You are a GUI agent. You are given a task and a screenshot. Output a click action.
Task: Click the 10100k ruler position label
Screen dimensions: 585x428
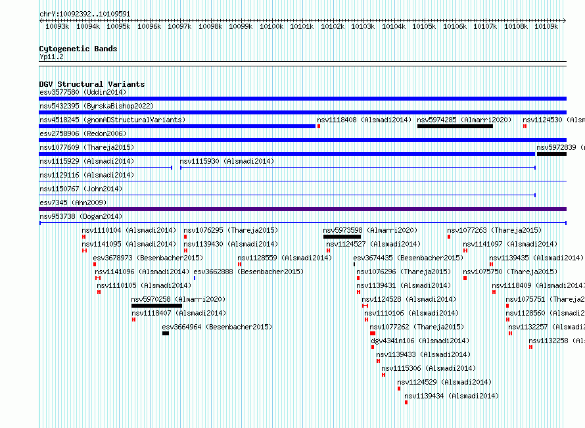pyautogui.click(x=271, y=26)
